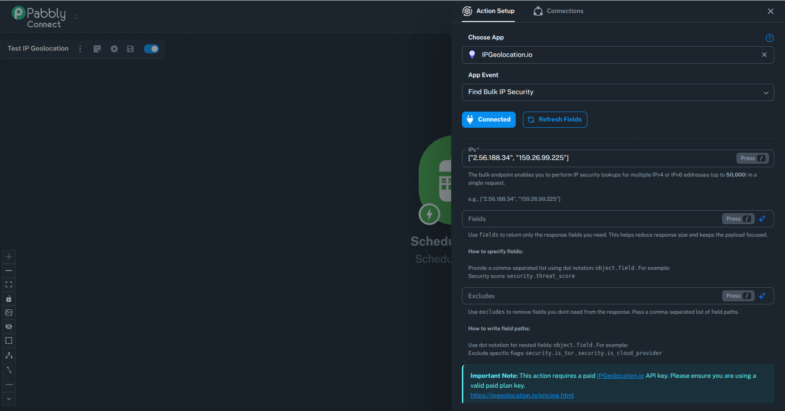Save the workflow with the disk icon
Viewport: 785px width, 411px height.
click(x=130, y=49)
